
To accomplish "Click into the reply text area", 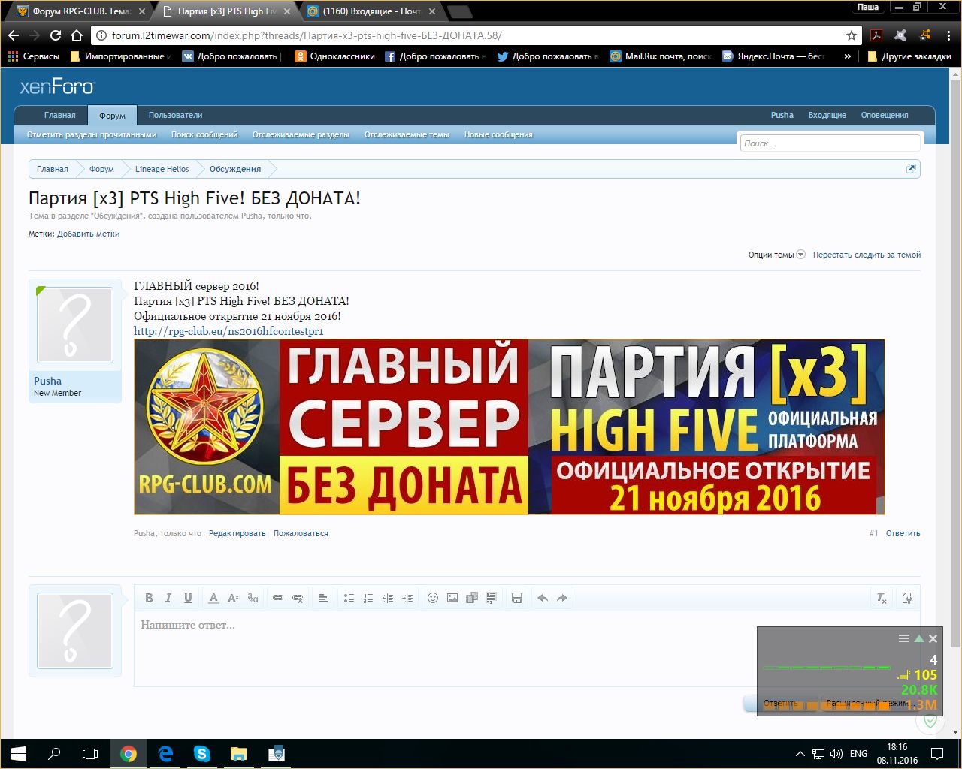I will [x=526, y=650].
